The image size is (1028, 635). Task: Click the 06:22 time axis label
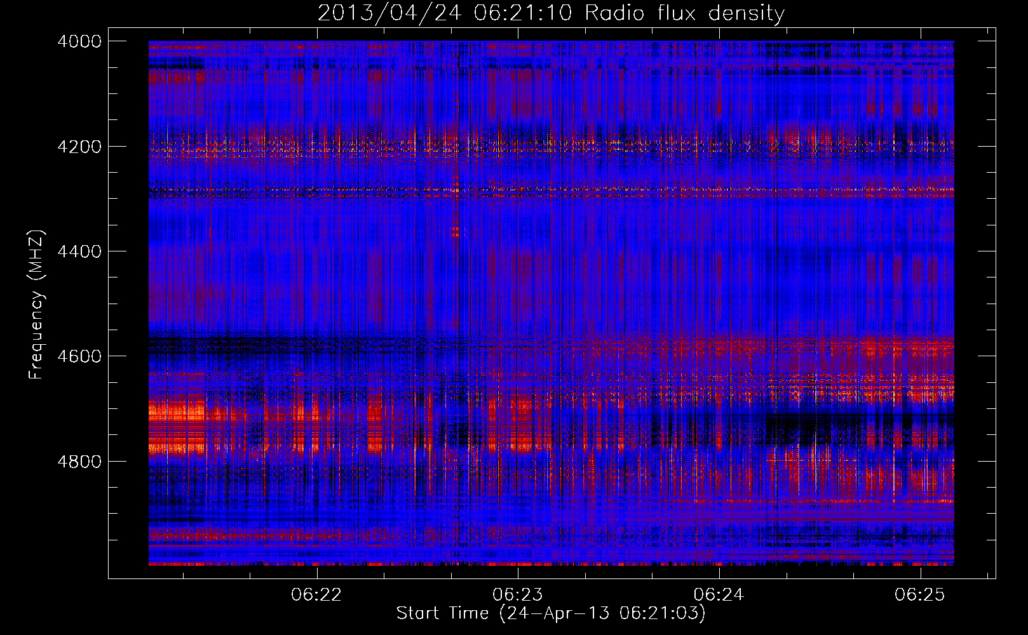click(x=316, y=595)
